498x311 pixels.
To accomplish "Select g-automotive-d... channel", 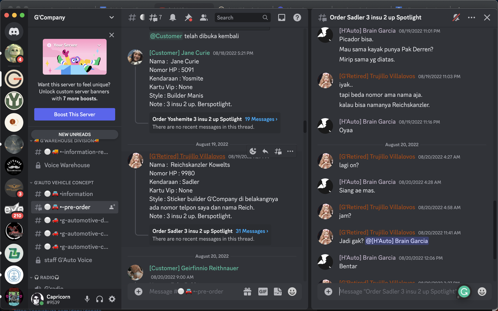I will point(75,220).
